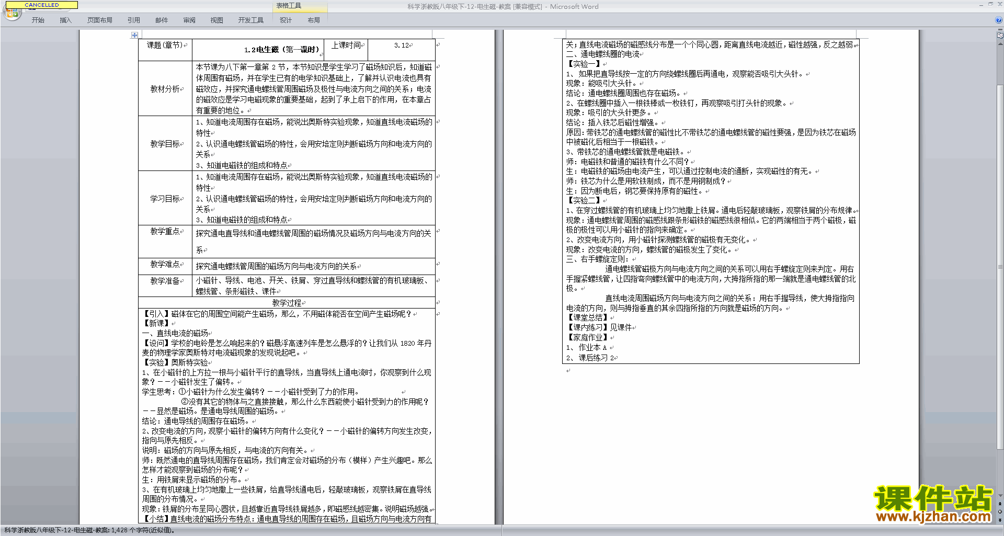Click the table move handle icon

tap(134, 35)
